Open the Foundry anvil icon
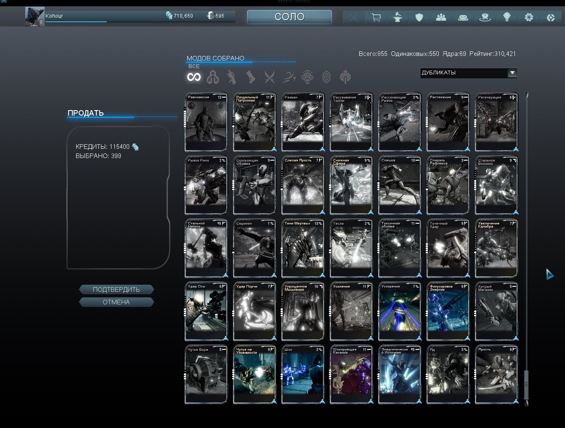This screenshot has width=565, height=428. (397, 18)
